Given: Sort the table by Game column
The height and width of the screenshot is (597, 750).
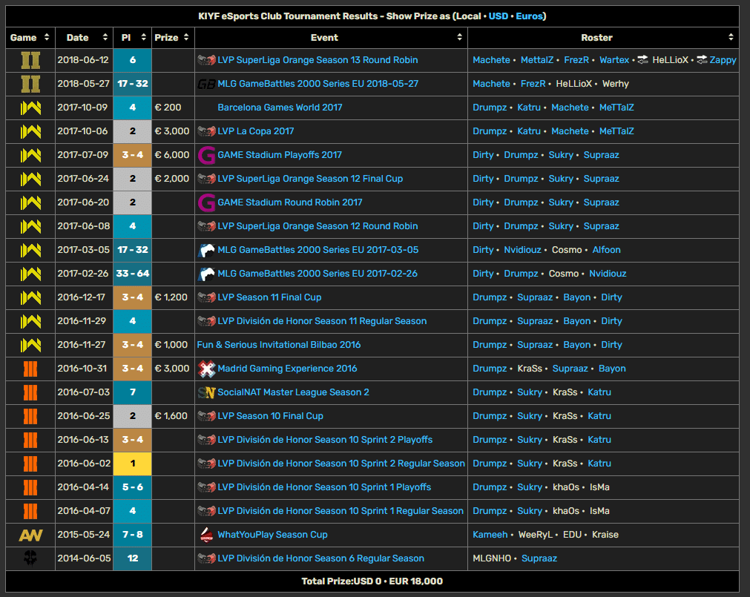Looking at the screenshot, I should [47, 37].
